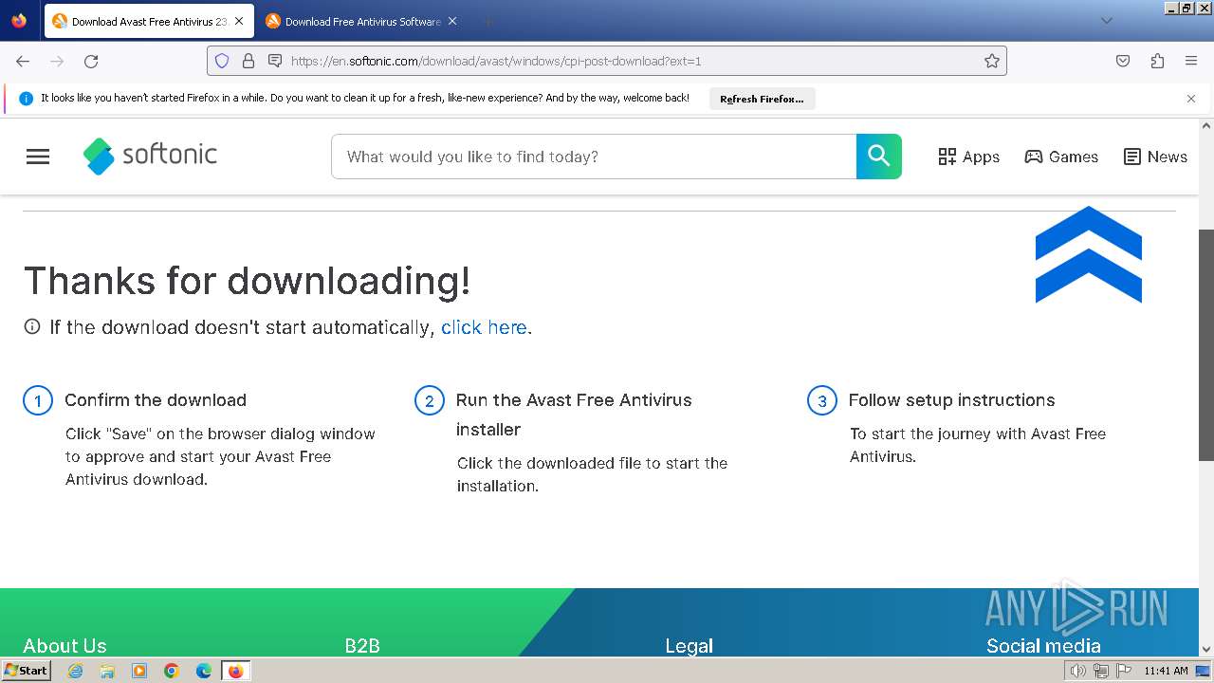Viewport: 1214px width, 683px height.
Task: Reload the current page
Action: pos(91,61)
